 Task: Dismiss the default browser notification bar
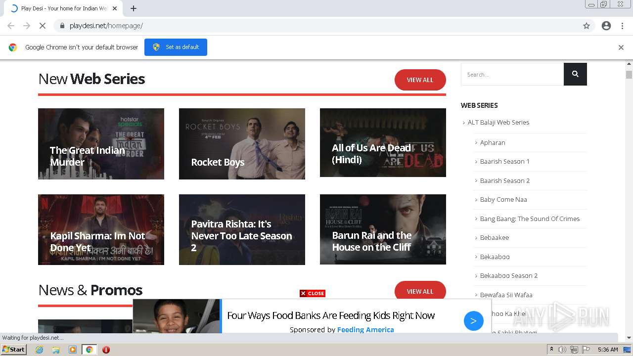621,47
